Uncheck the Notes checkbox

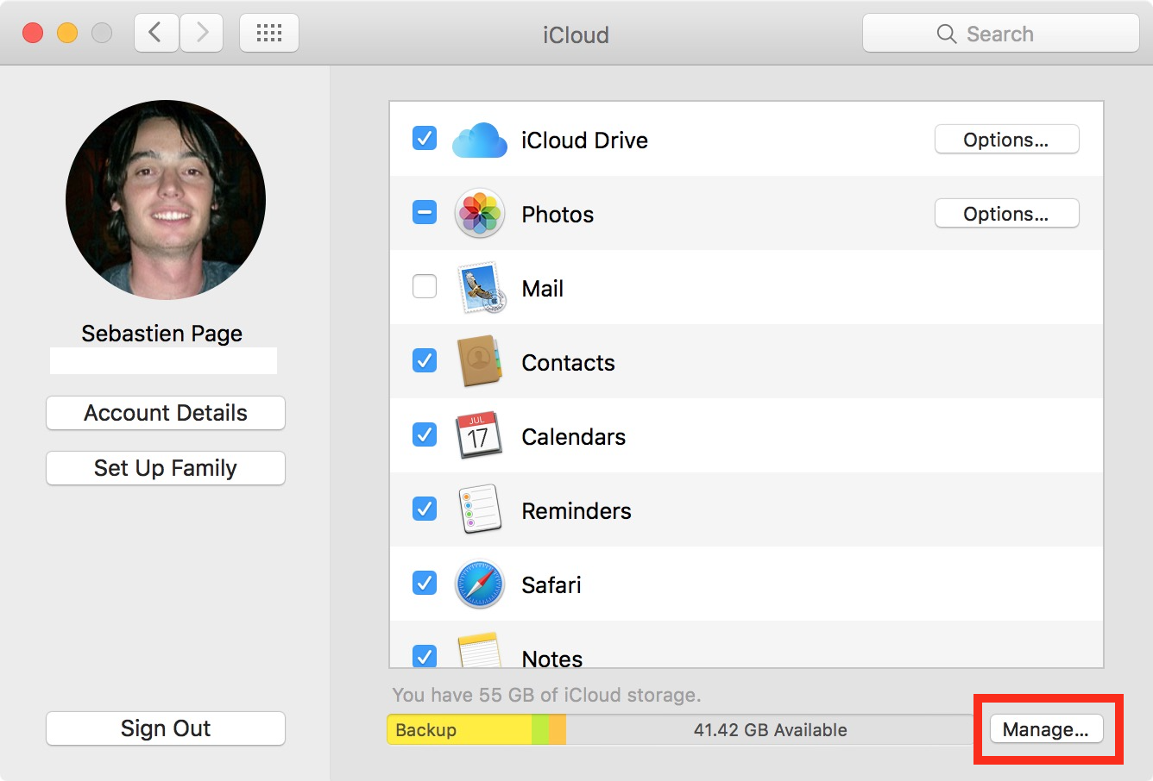[425, 656]
